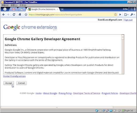Open the Home footer link
Viewport: 137px width, 113px height.
pyautogui.click(x=39, y=93)
